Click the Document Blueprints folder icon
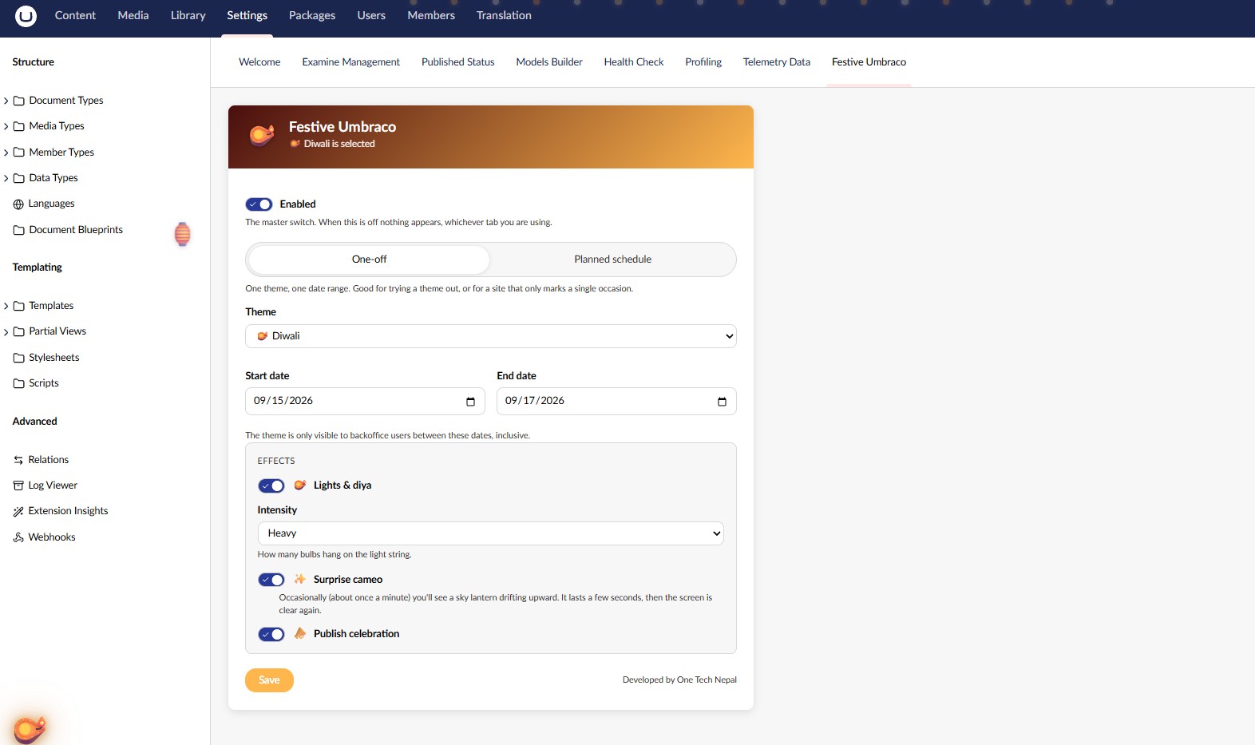 (x=19, y=230)
